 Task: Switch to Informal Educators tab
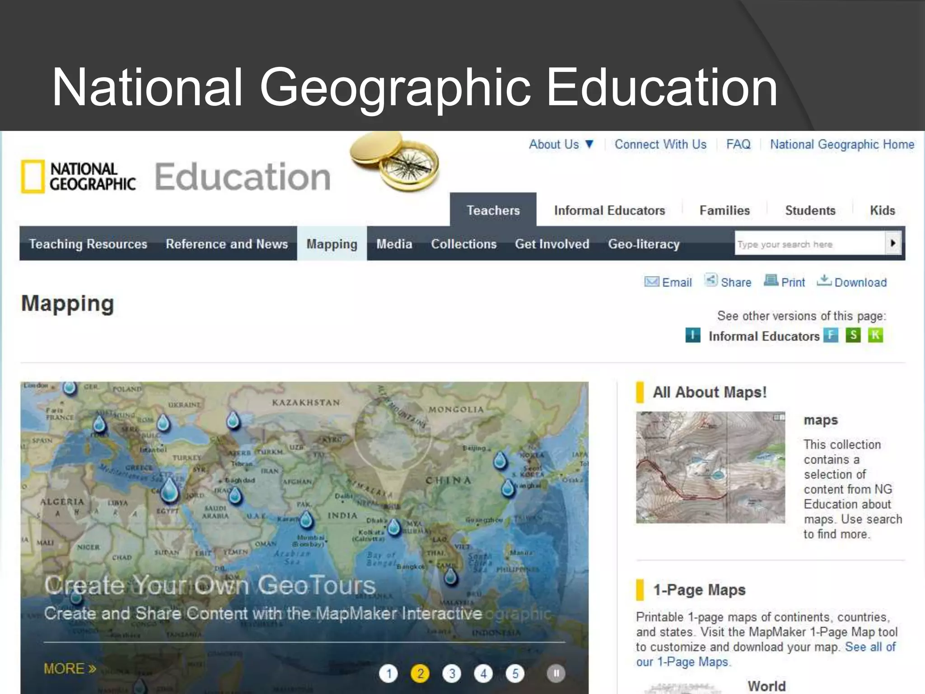pyautogui.click(x=609, y=211)
